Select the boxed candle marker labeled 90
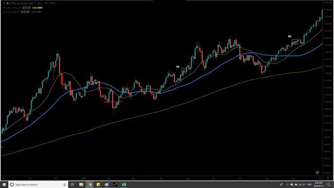334x188 pixels. [x=184, y=70]
